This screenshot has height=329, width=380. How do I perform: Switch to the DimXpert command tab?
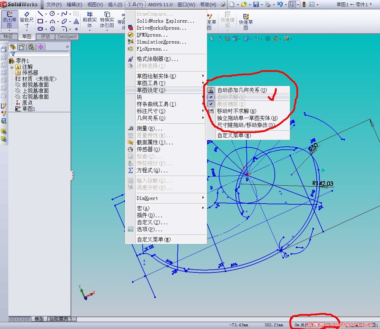[x=67, y=37]
